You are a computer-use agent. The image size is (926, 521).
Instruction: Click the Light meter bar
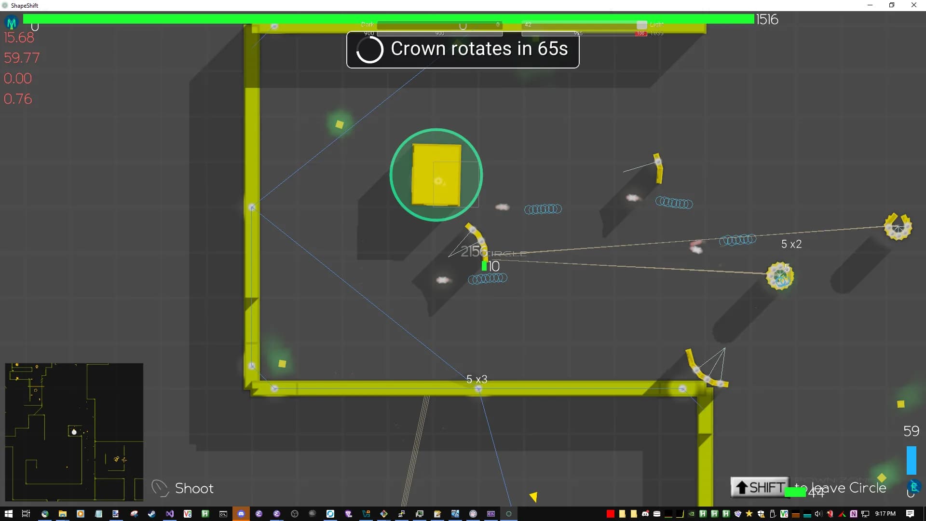[x=584, y=25]
